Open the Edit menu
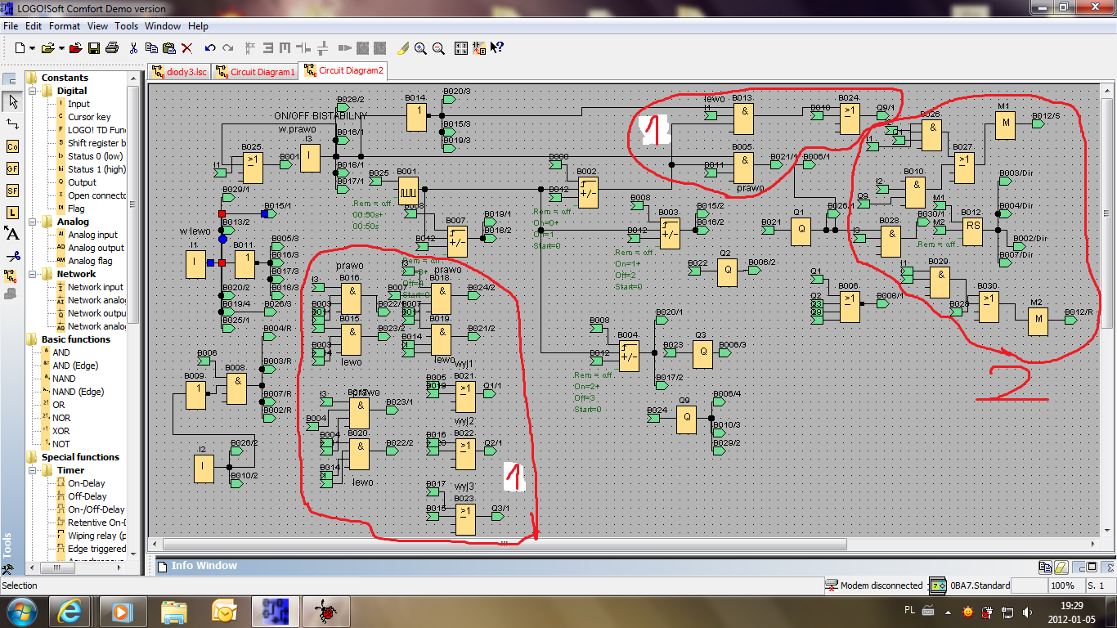 (x=34, y=26)
